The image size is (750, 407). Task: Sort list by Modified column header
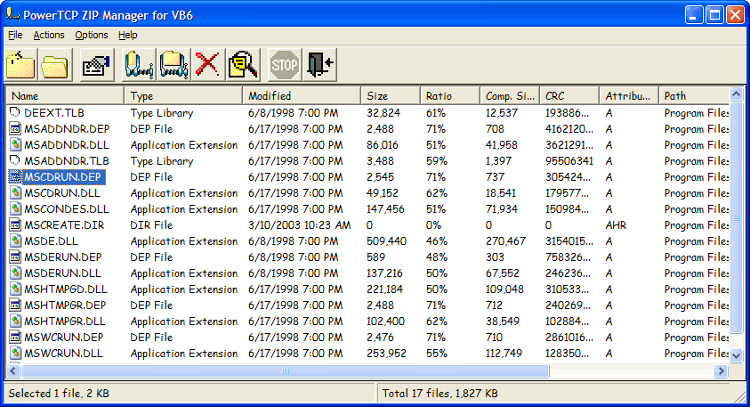click(x=302, y=96)
